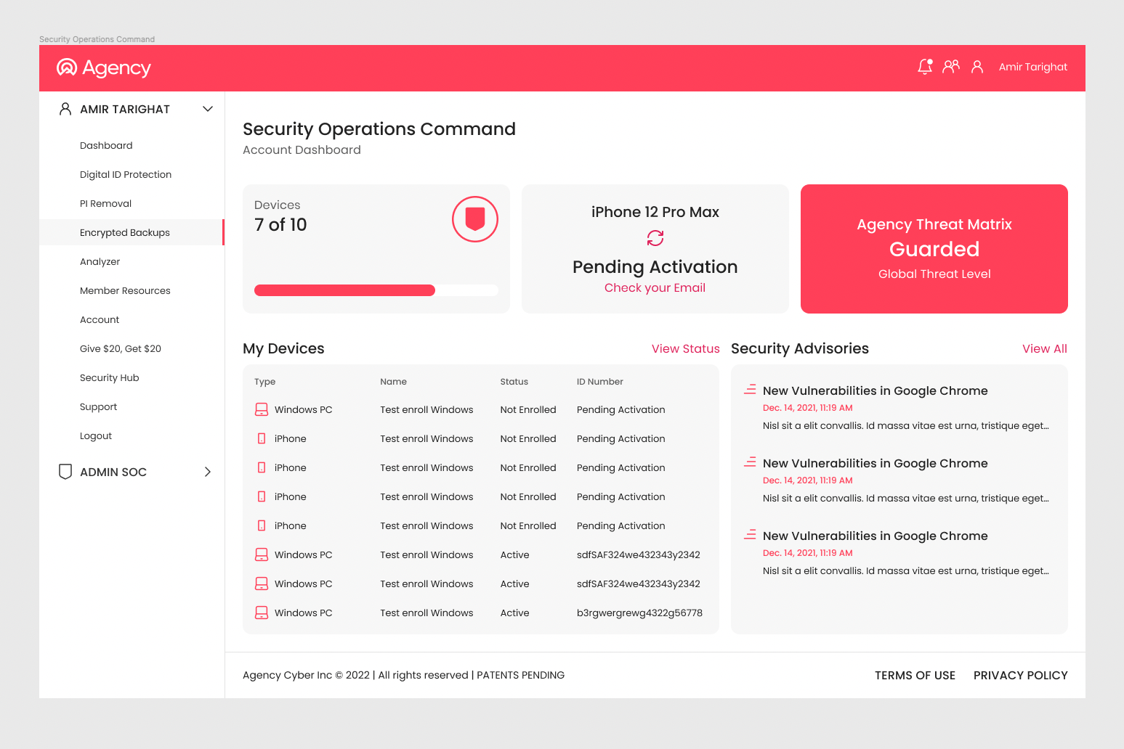Select the iPhone icon in the devices table
This screenshot has height=749, width=1124.
point(262,438)
